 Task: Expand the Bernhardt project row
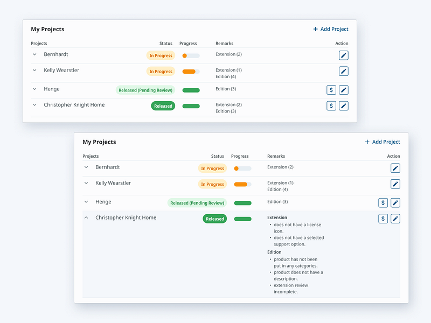click(34, 54)
